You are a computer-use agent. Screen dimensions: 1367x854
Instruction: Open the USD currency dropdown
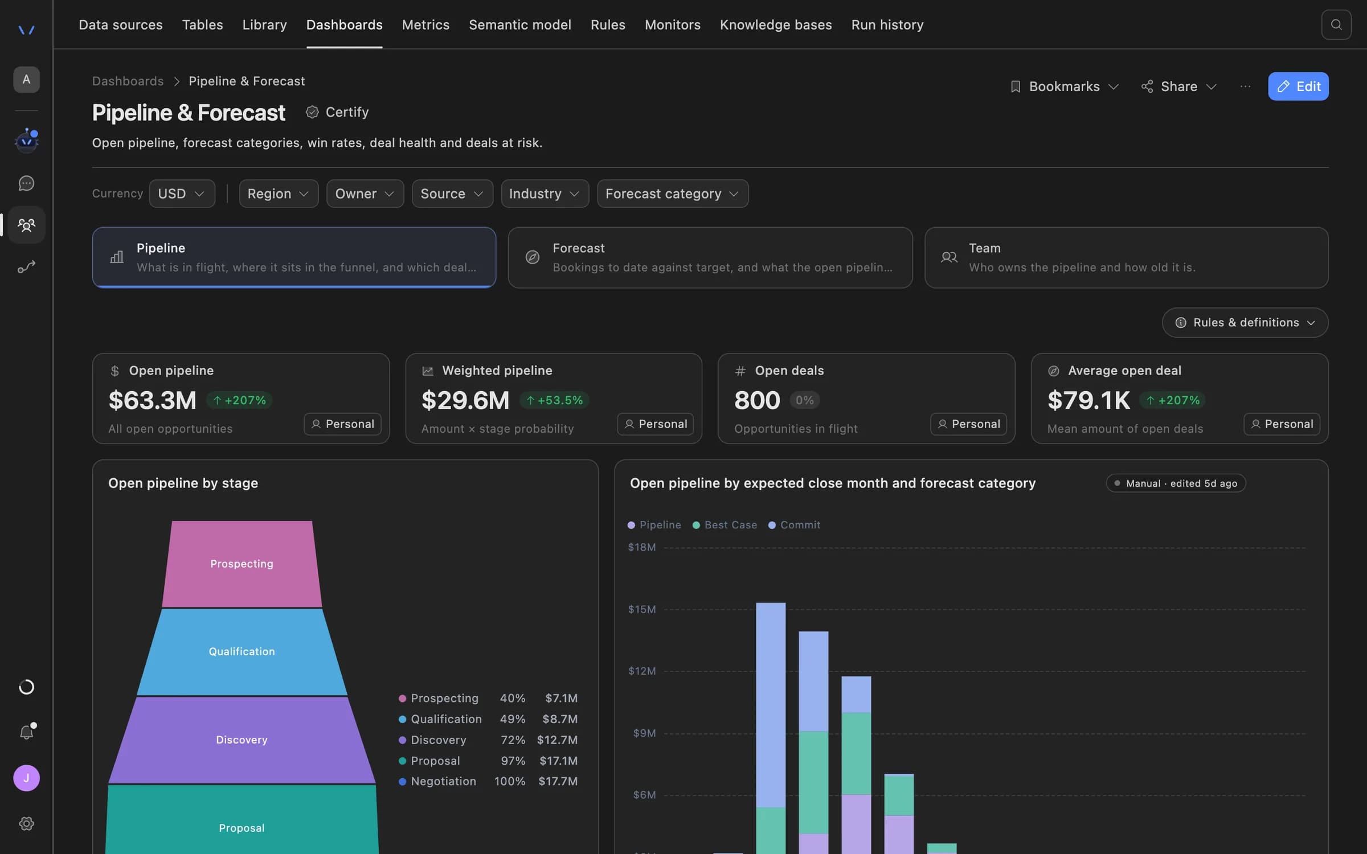coord(182,194)
